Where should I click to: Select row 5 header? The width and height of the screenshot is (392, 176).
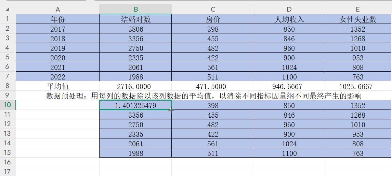(8, 57)
